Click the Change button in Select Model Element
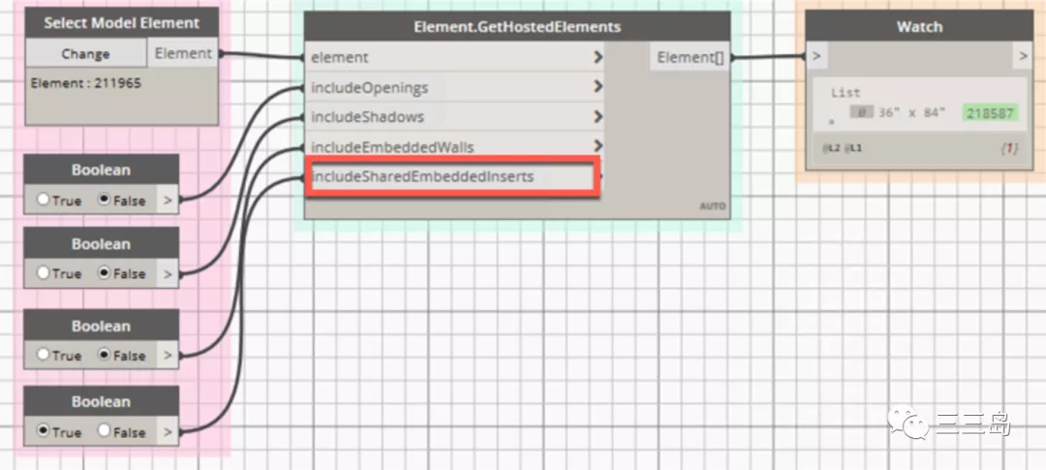 (86, 54)
